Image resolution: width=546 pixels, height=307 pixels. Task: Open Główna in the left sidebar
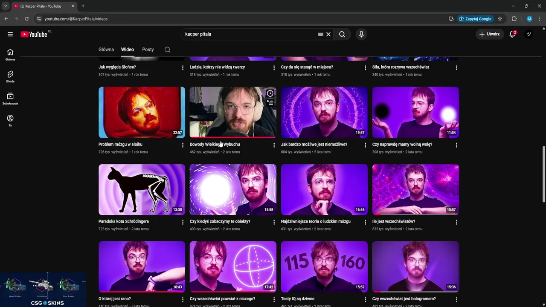tap(10, 55)
